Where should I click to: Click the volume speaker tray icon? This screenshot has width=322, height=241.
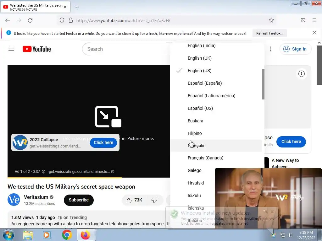290,235
